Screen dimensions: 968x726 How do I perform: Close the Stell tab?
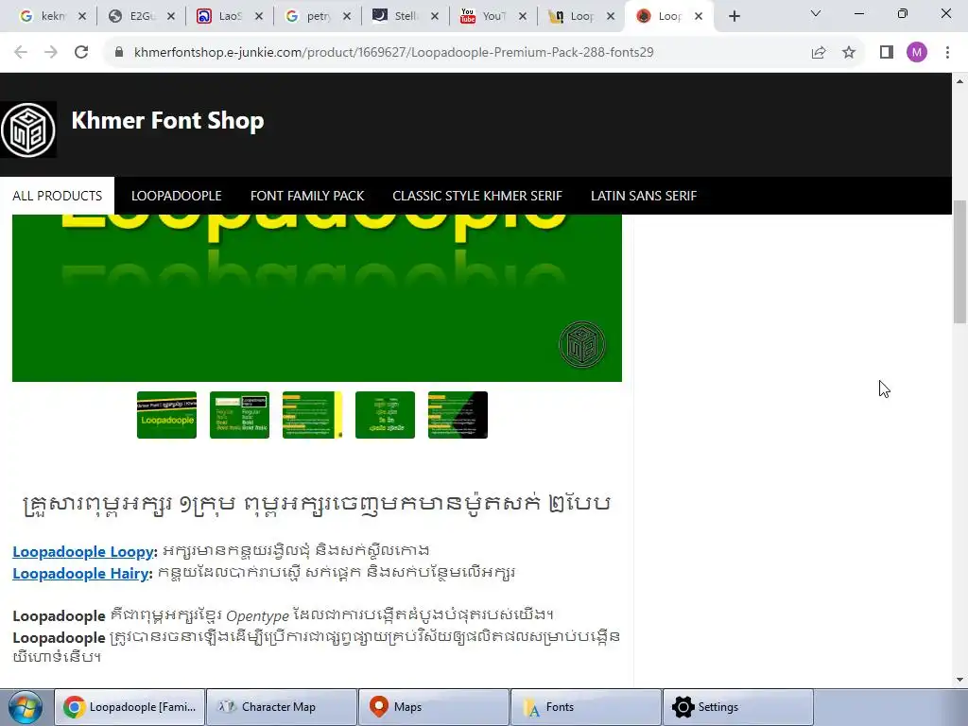[x=435, y=17]
